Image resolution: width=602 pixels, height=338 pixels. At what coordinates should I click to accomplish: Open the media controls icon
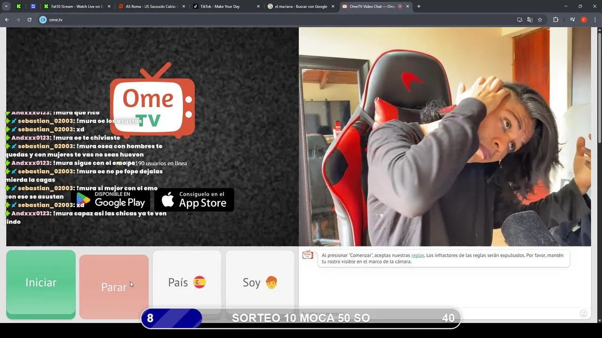[572, 20]
